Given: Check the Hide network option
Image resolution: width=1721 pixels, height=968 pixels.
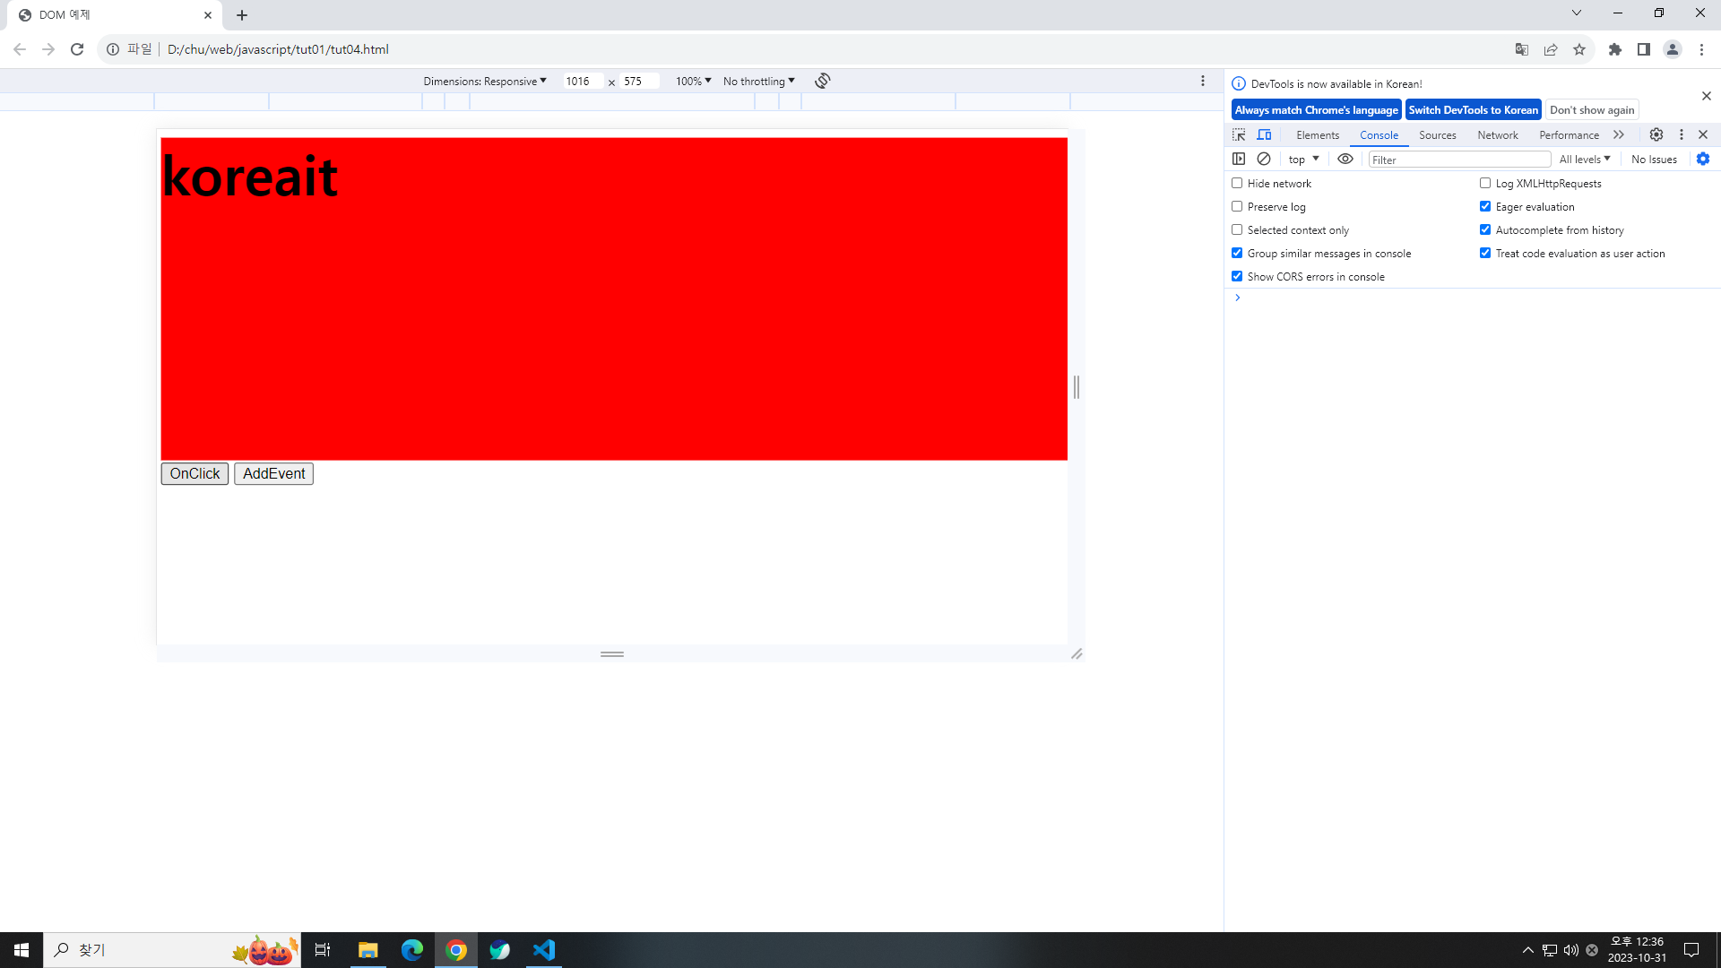Looking at the screenshot, I should coord(1237,183).
